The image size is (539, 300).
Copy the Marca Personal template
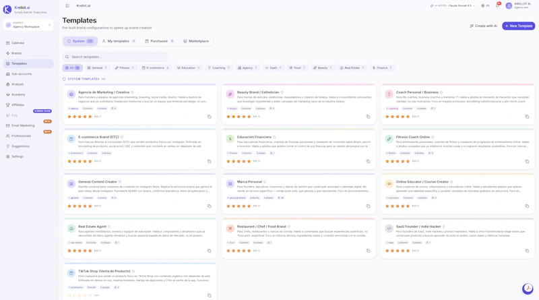(368, 206)
